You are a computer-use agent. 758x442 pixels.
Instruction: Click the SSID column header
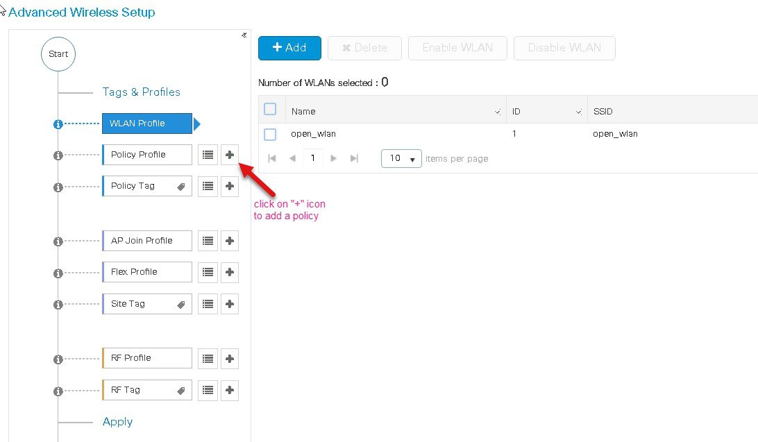(x=603, y=112)
